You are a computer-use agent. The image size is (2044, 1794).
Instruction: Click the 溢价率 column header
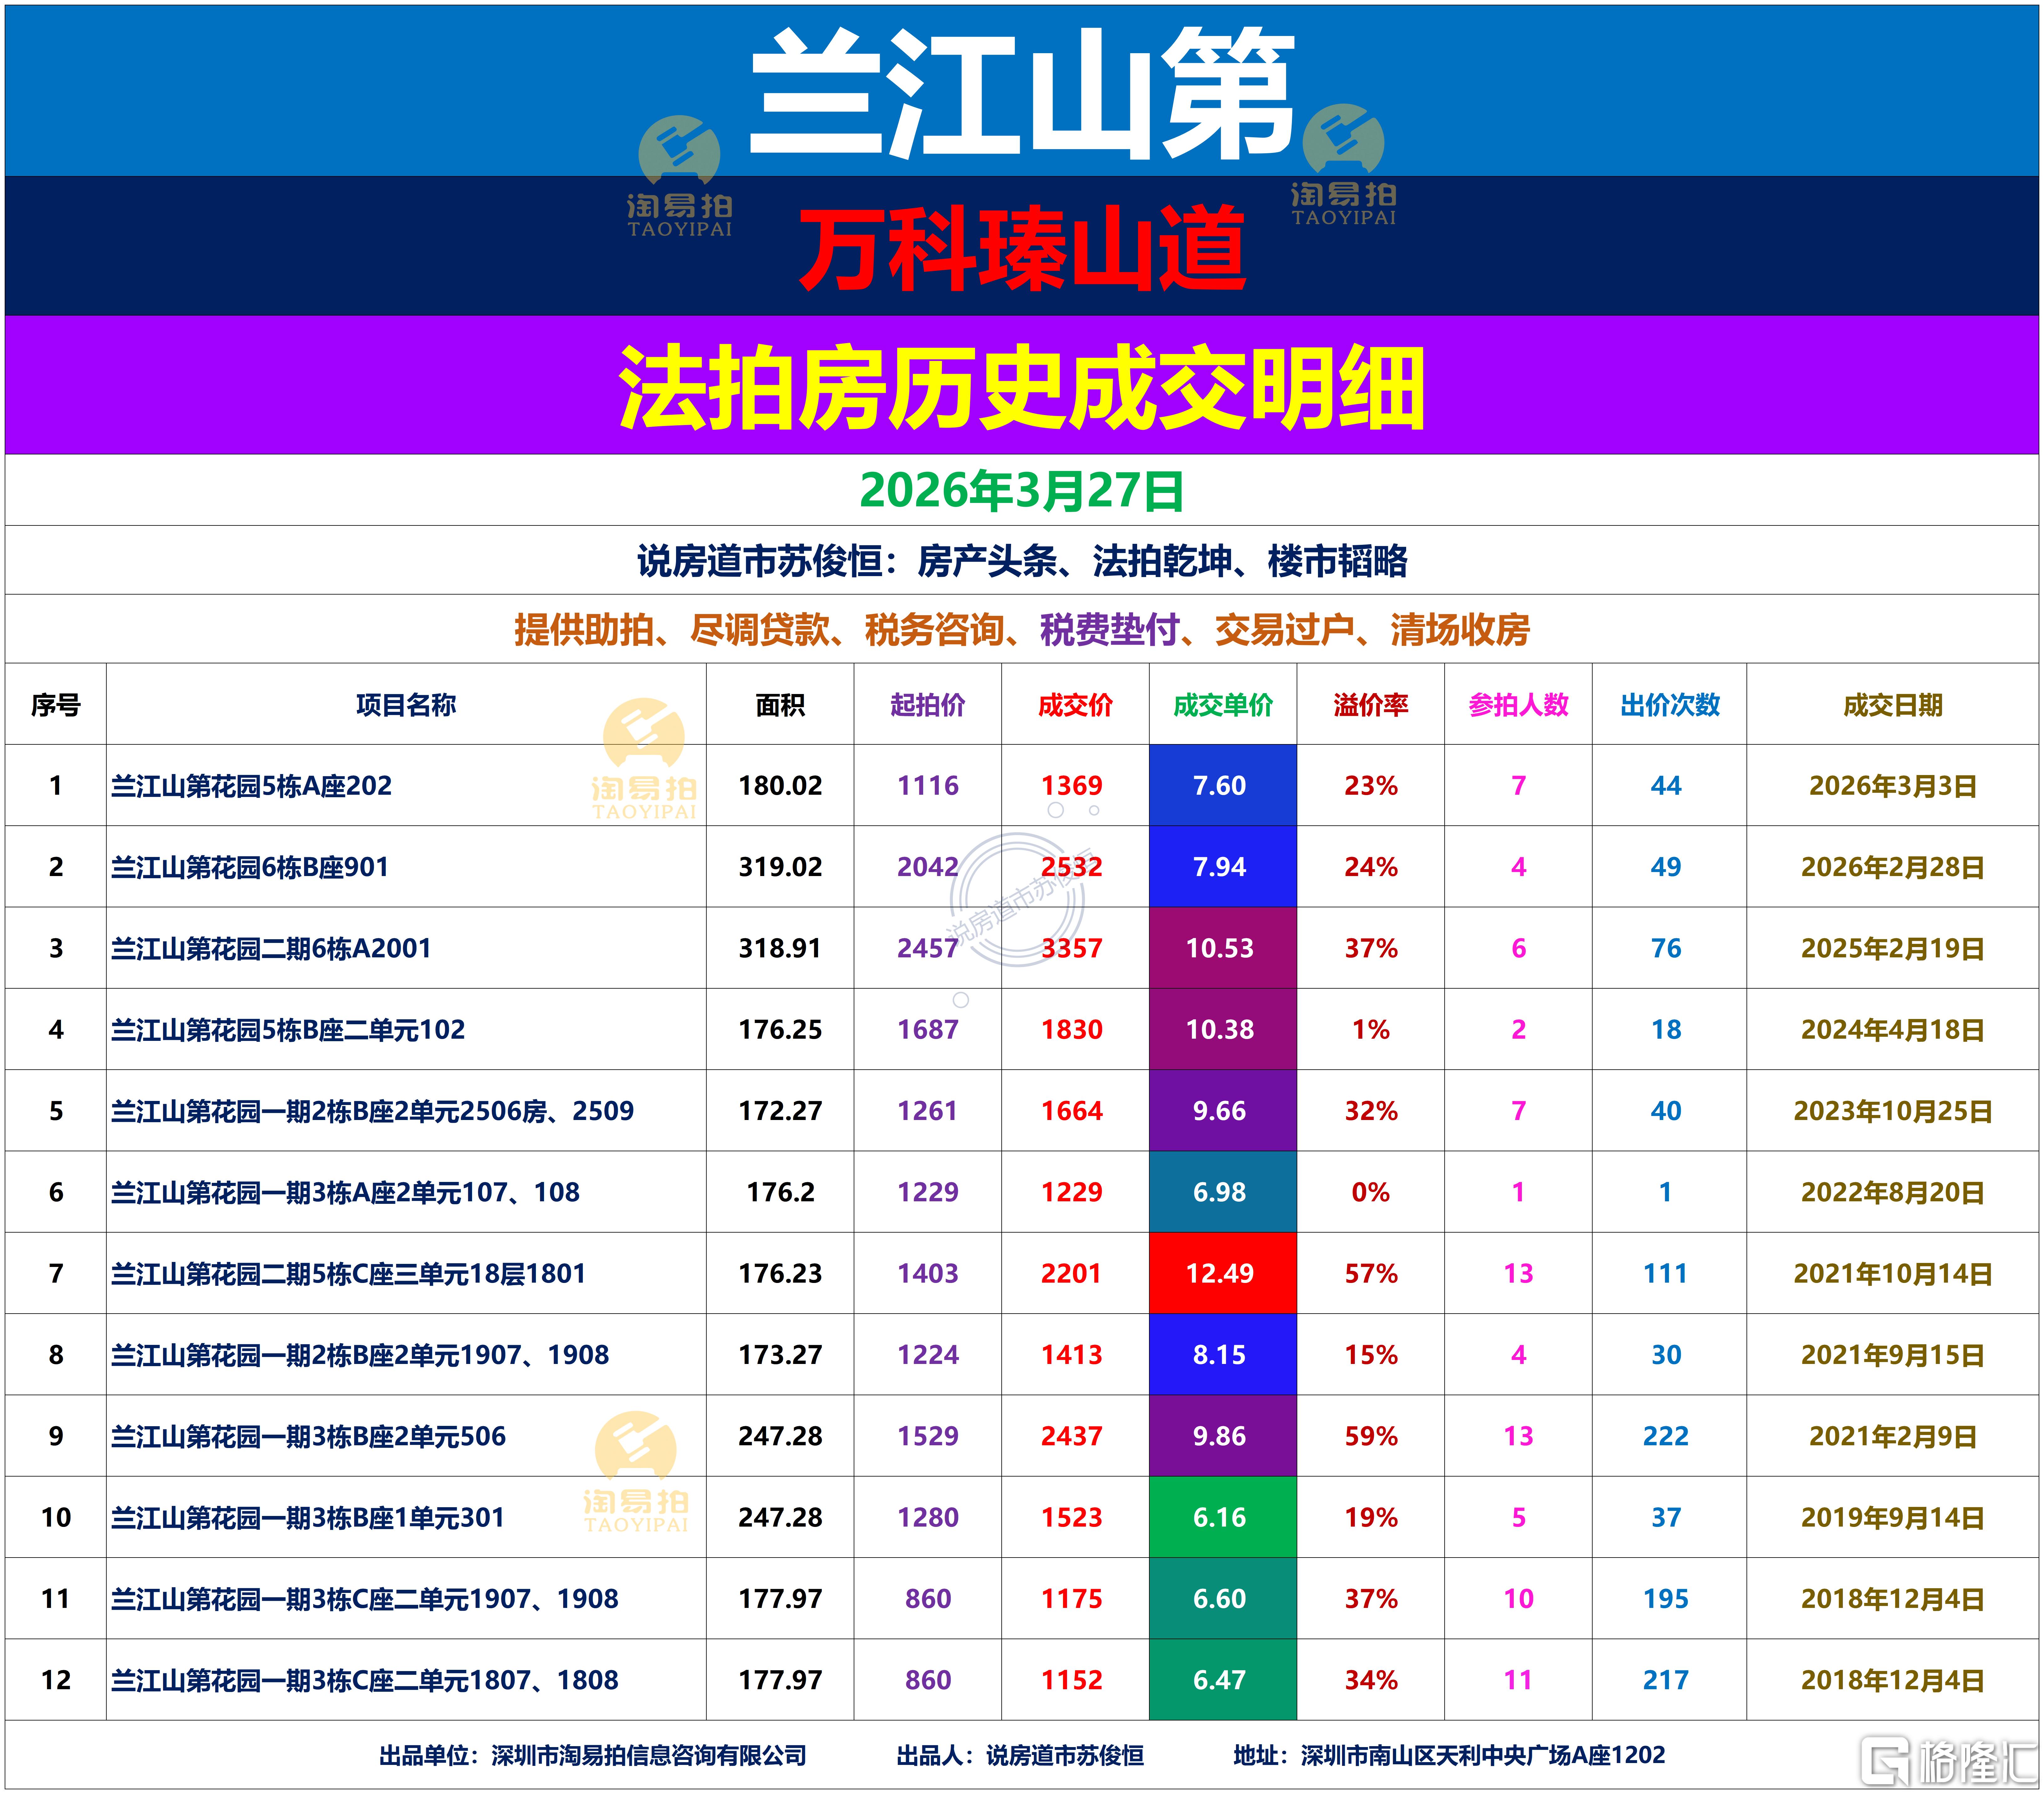(x=1371, y=705)
